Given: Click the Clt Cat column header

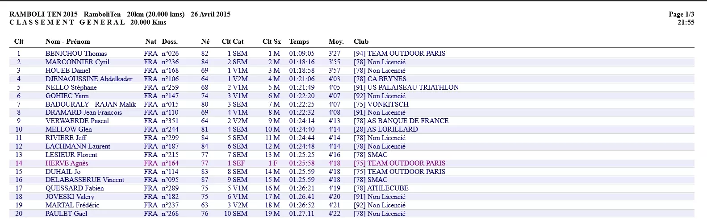Looking at the screenshot, I should tap(233, 41).
